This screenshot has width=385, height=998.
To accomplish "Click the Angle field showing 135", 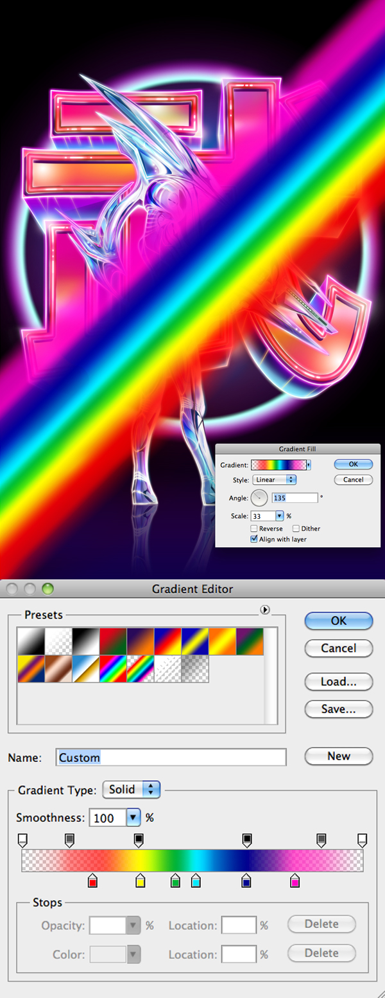I will tap(295, 498).
